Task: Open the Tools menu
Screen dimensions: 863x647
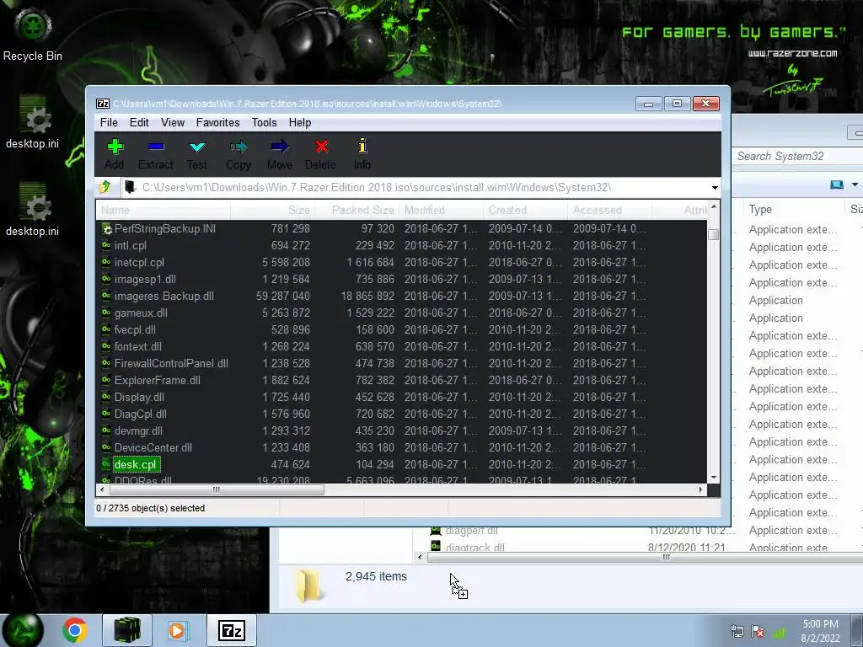Action: tap(264, 123)
